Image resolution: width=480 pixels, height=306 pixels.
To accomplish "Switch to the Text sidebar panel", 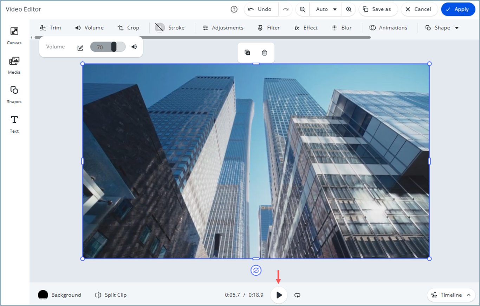I will tap(14, 124).
